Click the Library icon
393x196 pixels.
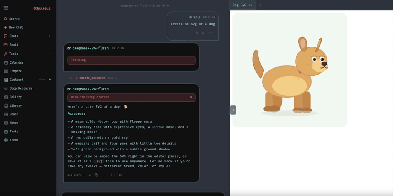click(6, 106)
